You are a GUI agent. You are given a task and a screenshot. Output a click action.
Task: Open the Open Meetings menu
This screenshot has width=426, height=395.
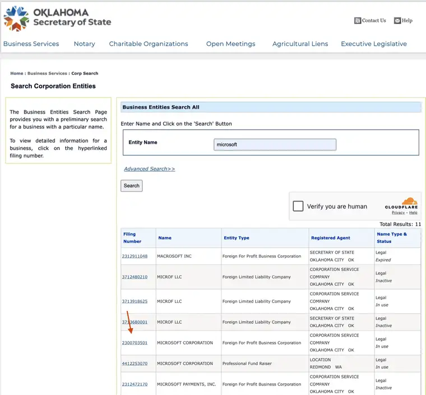click(231, 44)
